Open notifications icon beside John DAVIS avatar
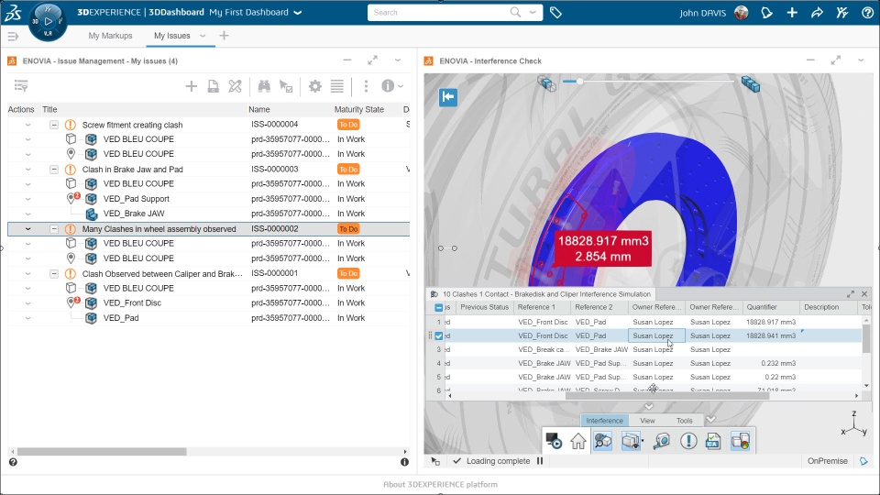 click(x=766, y=12)
